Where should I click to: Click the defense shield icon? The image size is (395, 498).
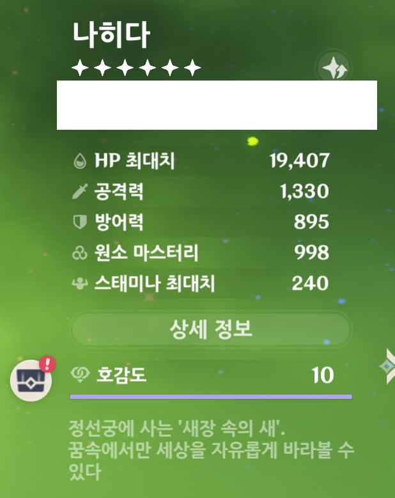click(x=80, y=222)
